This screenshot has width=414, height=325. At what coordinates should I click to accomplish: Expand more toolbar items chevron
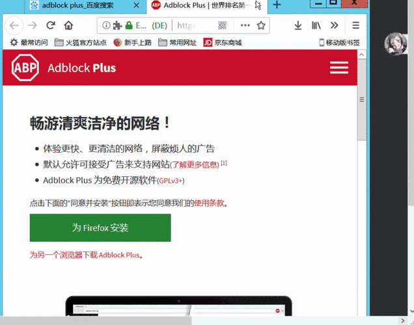(335, 25)
